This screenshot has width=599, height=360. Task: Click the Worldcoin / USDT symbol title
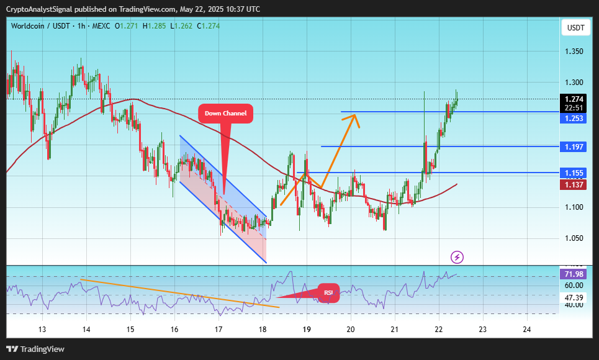(40, 26)
